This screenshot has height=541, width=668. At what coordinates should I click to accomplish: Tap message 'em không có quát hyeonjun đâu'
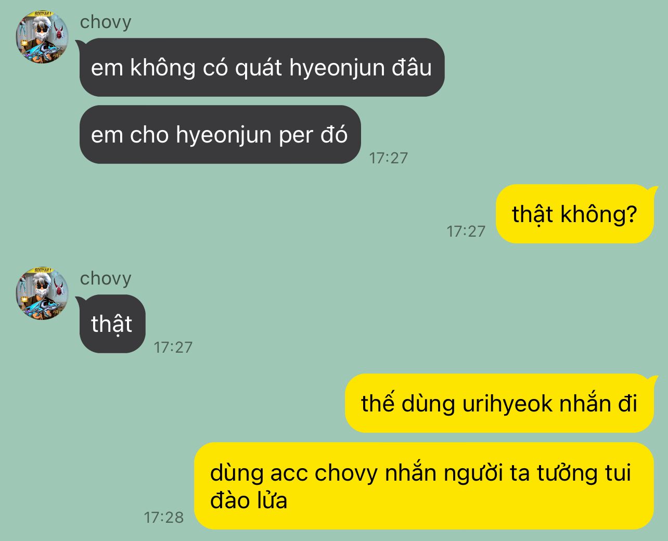point(262,67)
